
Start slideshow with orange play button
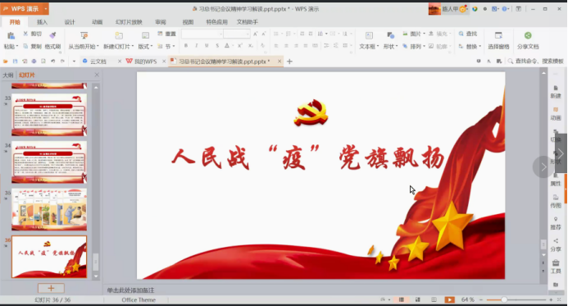point(449,299)
